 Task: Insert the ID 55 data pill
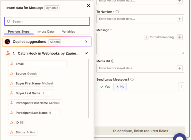[17, 123]
